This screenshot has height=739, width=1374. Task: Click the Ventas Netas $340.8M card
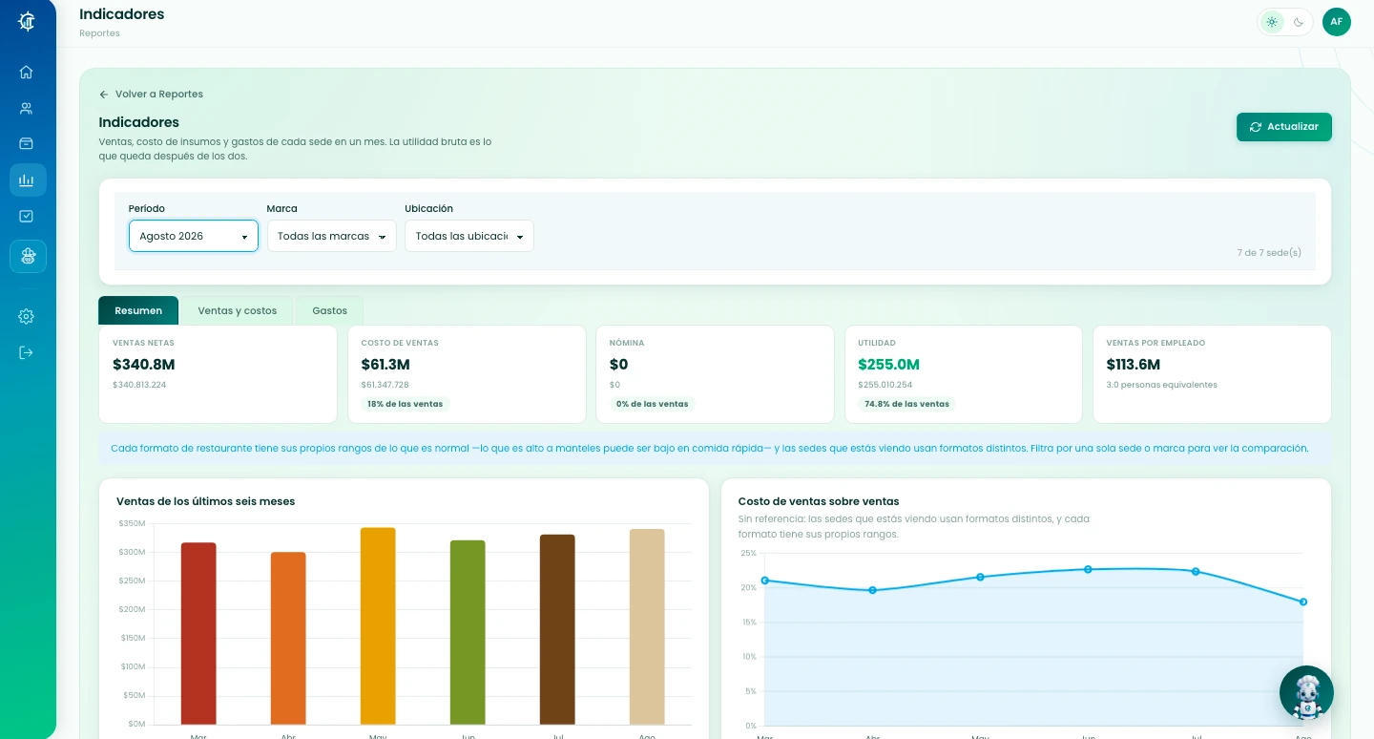pos(218,374)
